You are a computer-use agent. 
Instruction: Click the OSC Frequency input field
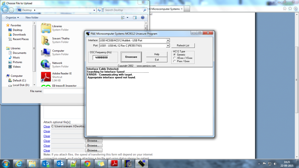click(101, 57)
